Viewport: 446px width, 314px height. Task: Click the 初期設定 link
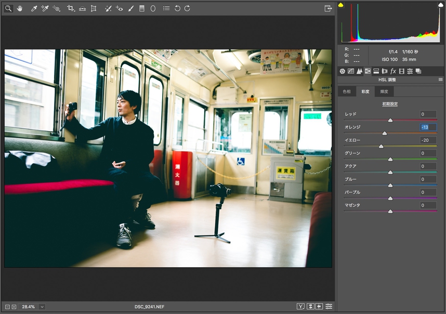390,104
